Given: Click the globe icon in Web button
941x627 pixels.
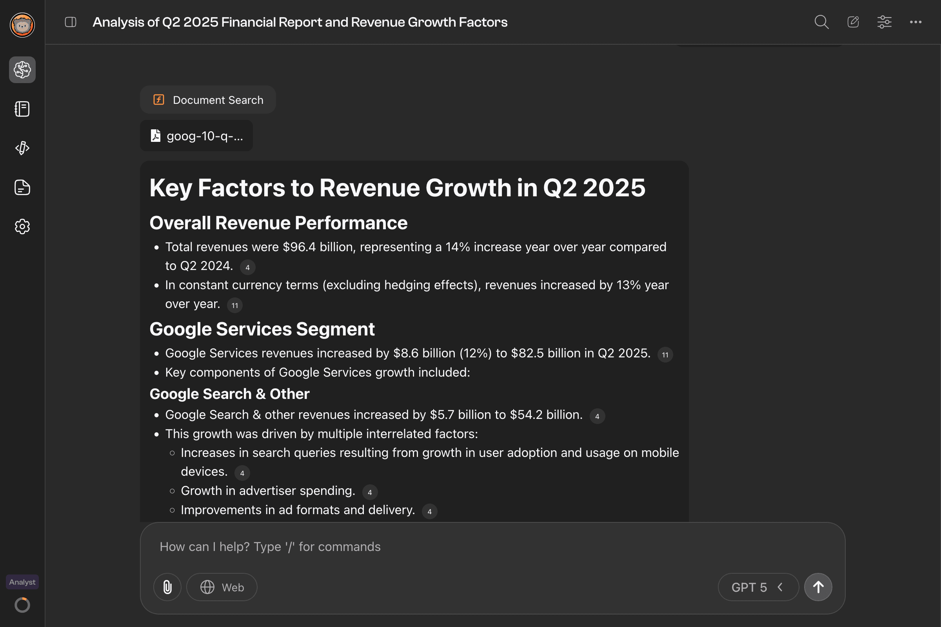Looking at the screenshot, I should click(207, 587).
